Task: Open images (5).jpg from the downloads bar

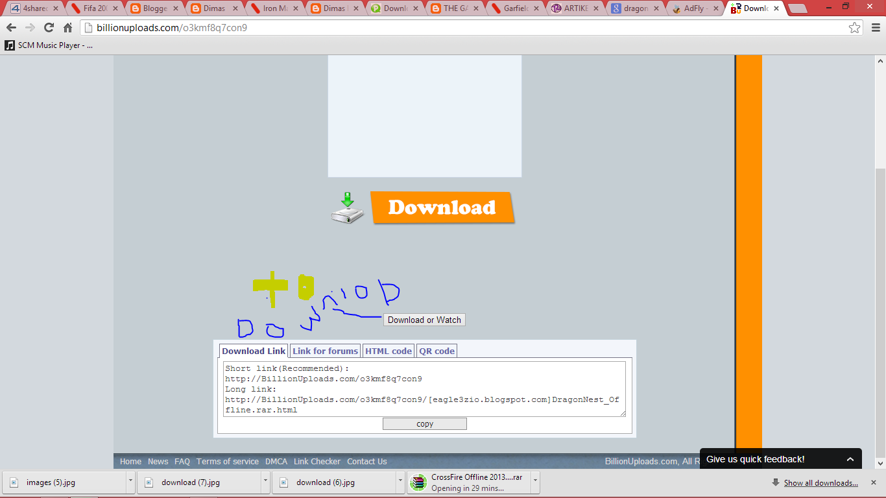Action: pos(64,482)
